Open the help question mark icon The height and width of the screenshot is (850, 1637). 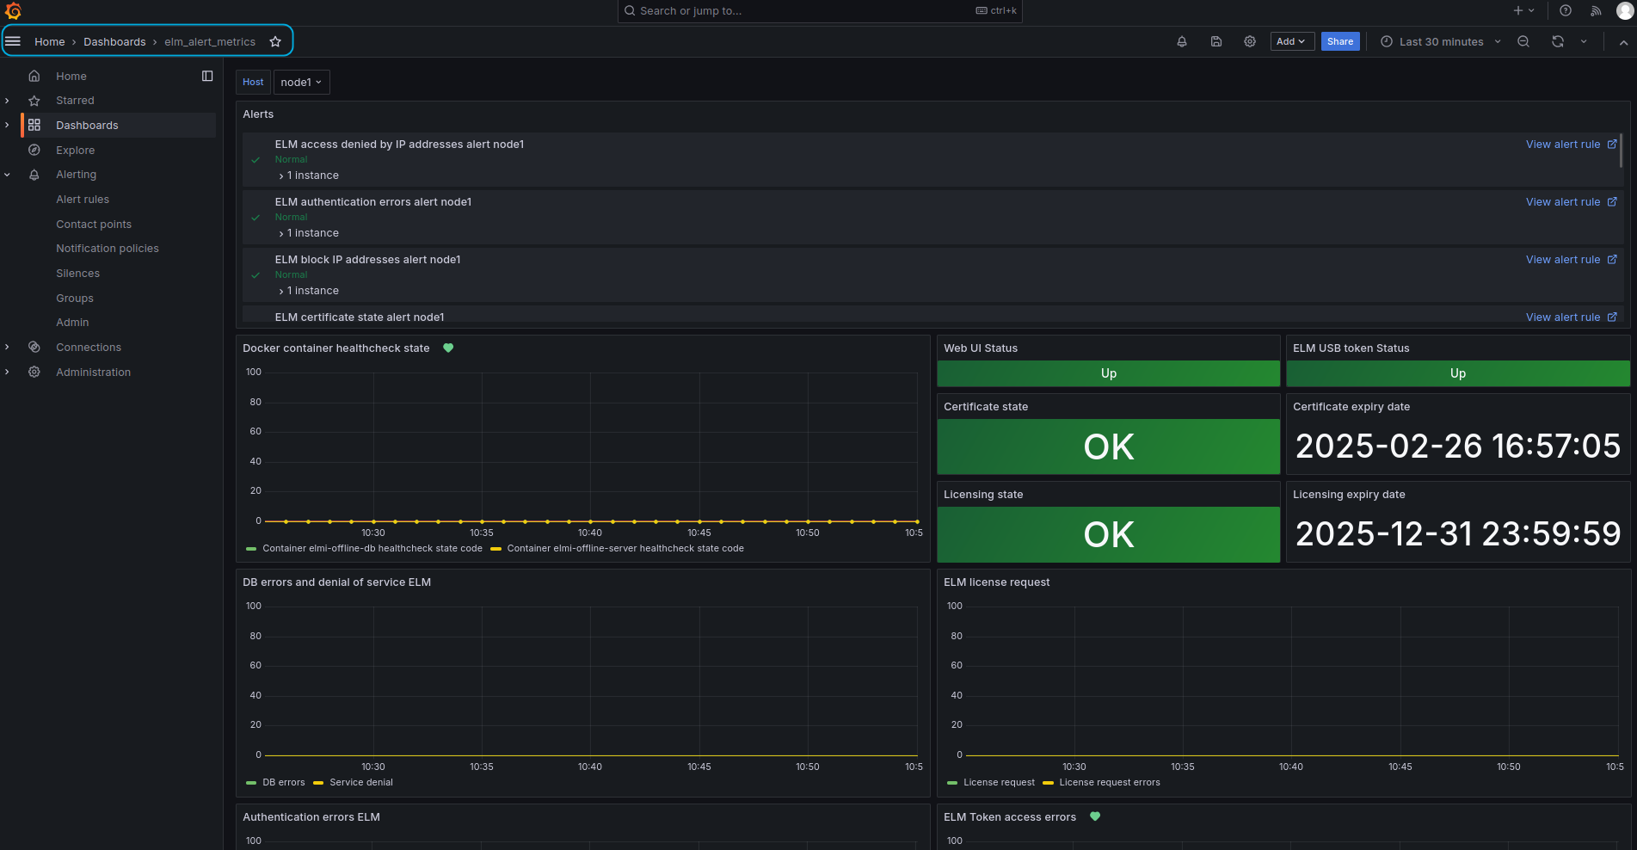tap(1566, 10)
